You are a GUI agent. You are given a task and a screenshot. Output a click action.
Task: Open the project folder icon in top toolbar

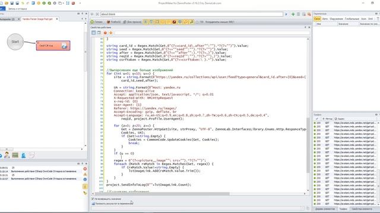(7, 3)
